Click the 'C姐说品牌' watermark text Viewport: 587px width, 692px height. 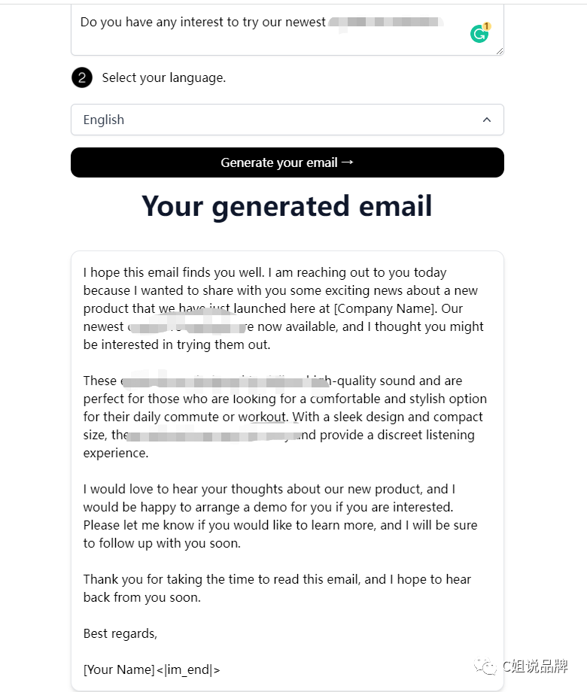535,666
